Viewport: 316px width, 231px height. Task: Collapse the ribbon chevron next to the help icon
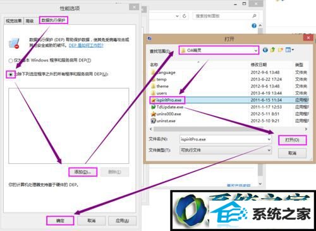(x=260, y=25)
